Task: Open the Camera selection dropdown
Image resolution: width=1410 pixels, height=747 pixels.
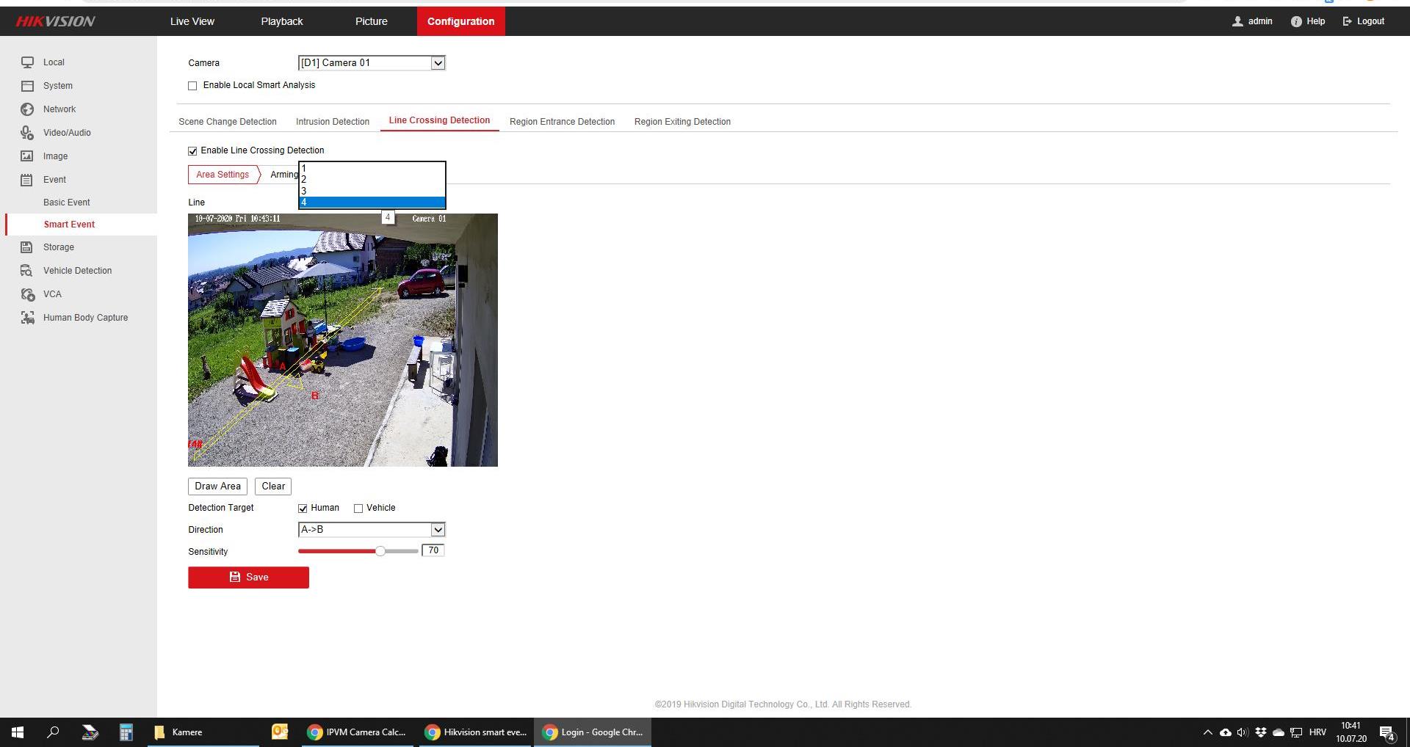Action: point(372,63)
